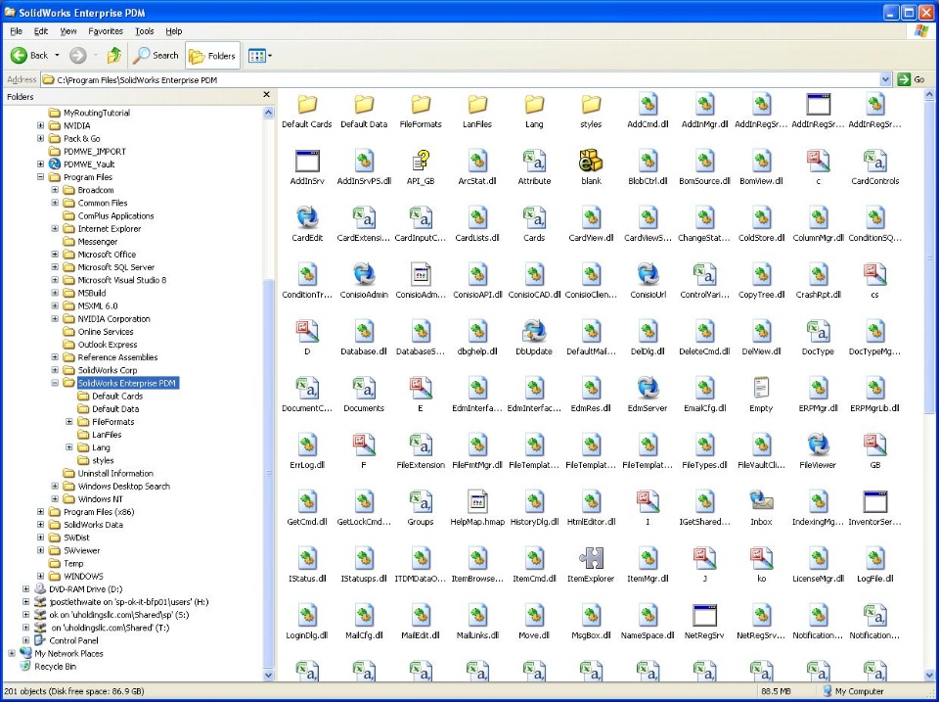The image size is (939, 702).
Task: Expand the My Network Places node
Action: click(12, 653)
